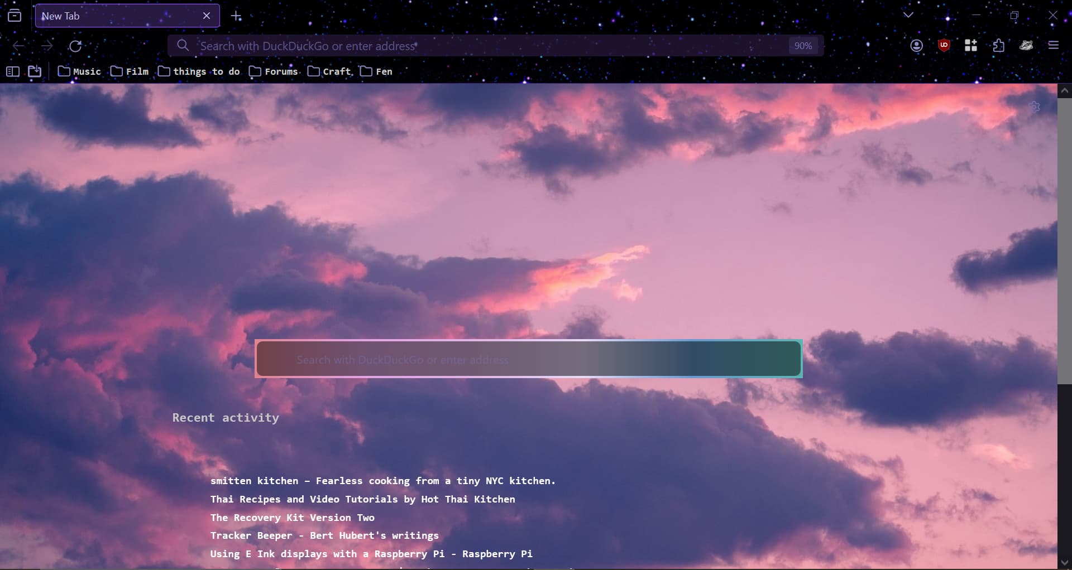This screenshot has width=1072, height=570.
Task: Open the Extensions puzzle piece menu
Action: tap(998, 46)
